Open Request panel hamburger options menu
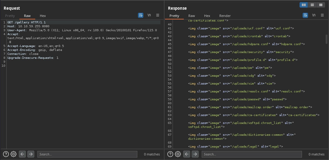Screen dimensions: 329x160 pos(158,15)
